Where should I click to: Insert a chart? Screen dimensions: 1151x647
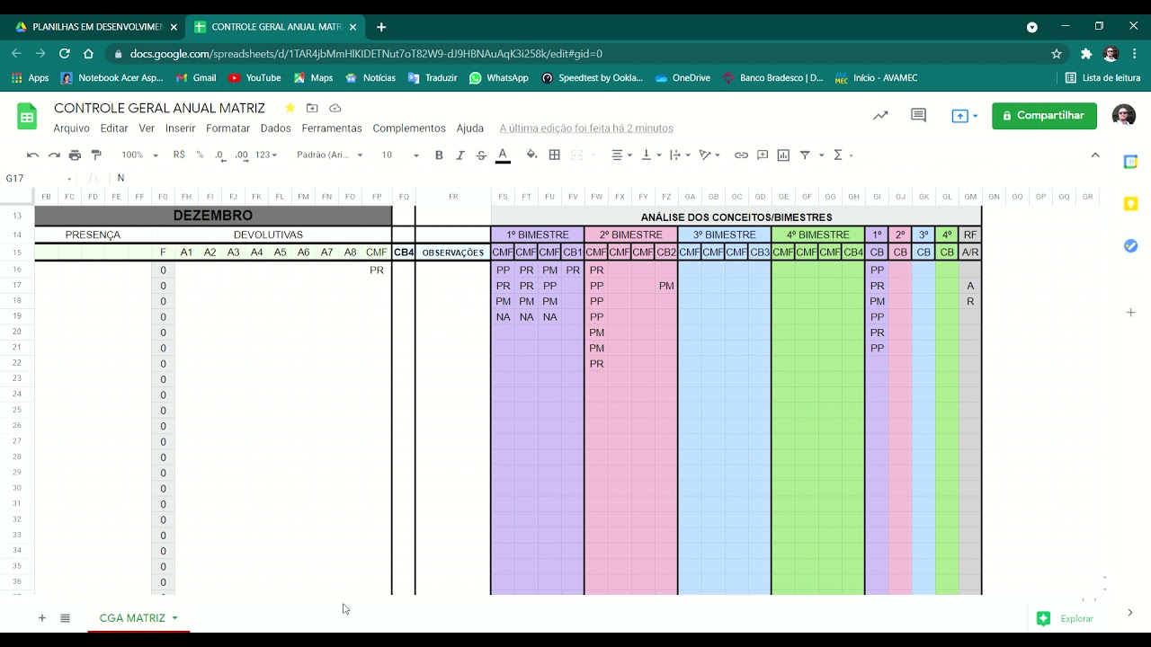[x=783, y=155]
